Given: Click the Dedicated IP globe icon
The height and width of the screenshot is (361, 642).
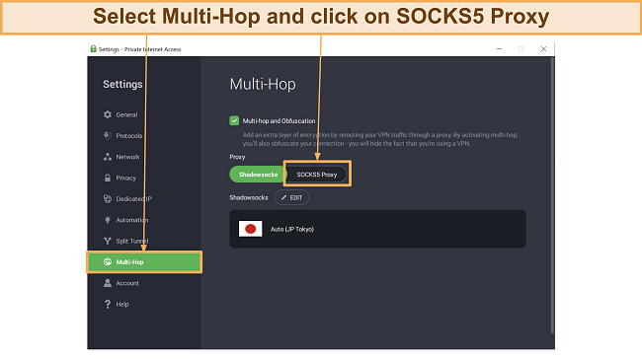Looking at the screenshot, I should tap(108, 198).
